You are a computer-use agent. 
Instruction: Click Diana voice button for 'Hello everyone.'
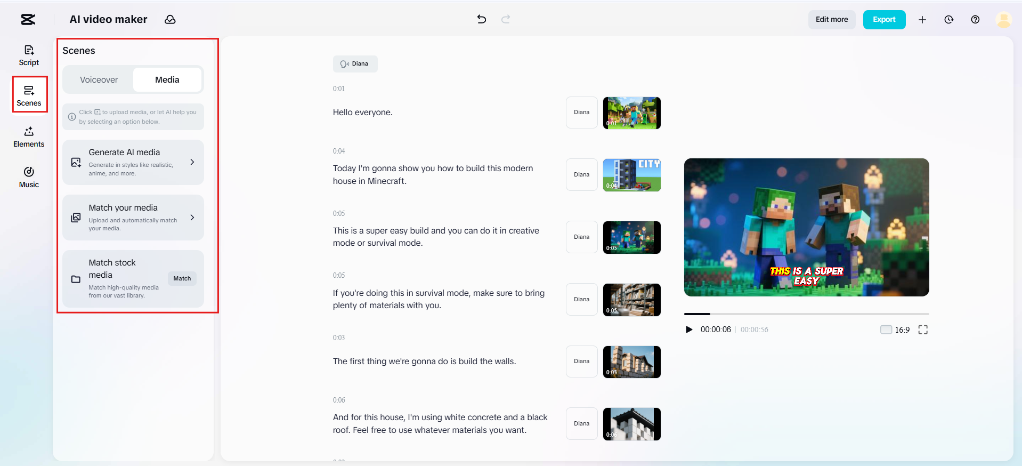click(x=582, y=113)
